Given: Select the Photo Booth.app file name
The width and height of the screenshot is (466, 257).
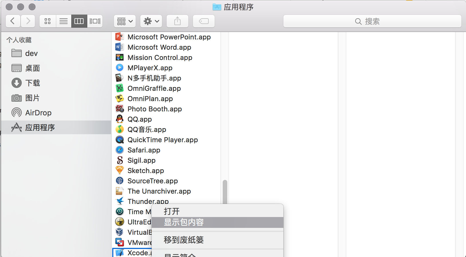Looking at the screenshot, I should click(x=155, y=109).
